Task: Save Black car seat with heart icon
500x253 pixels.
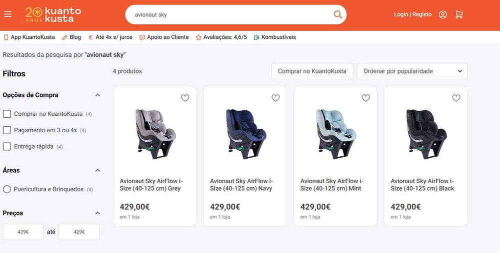Action: 456,98
